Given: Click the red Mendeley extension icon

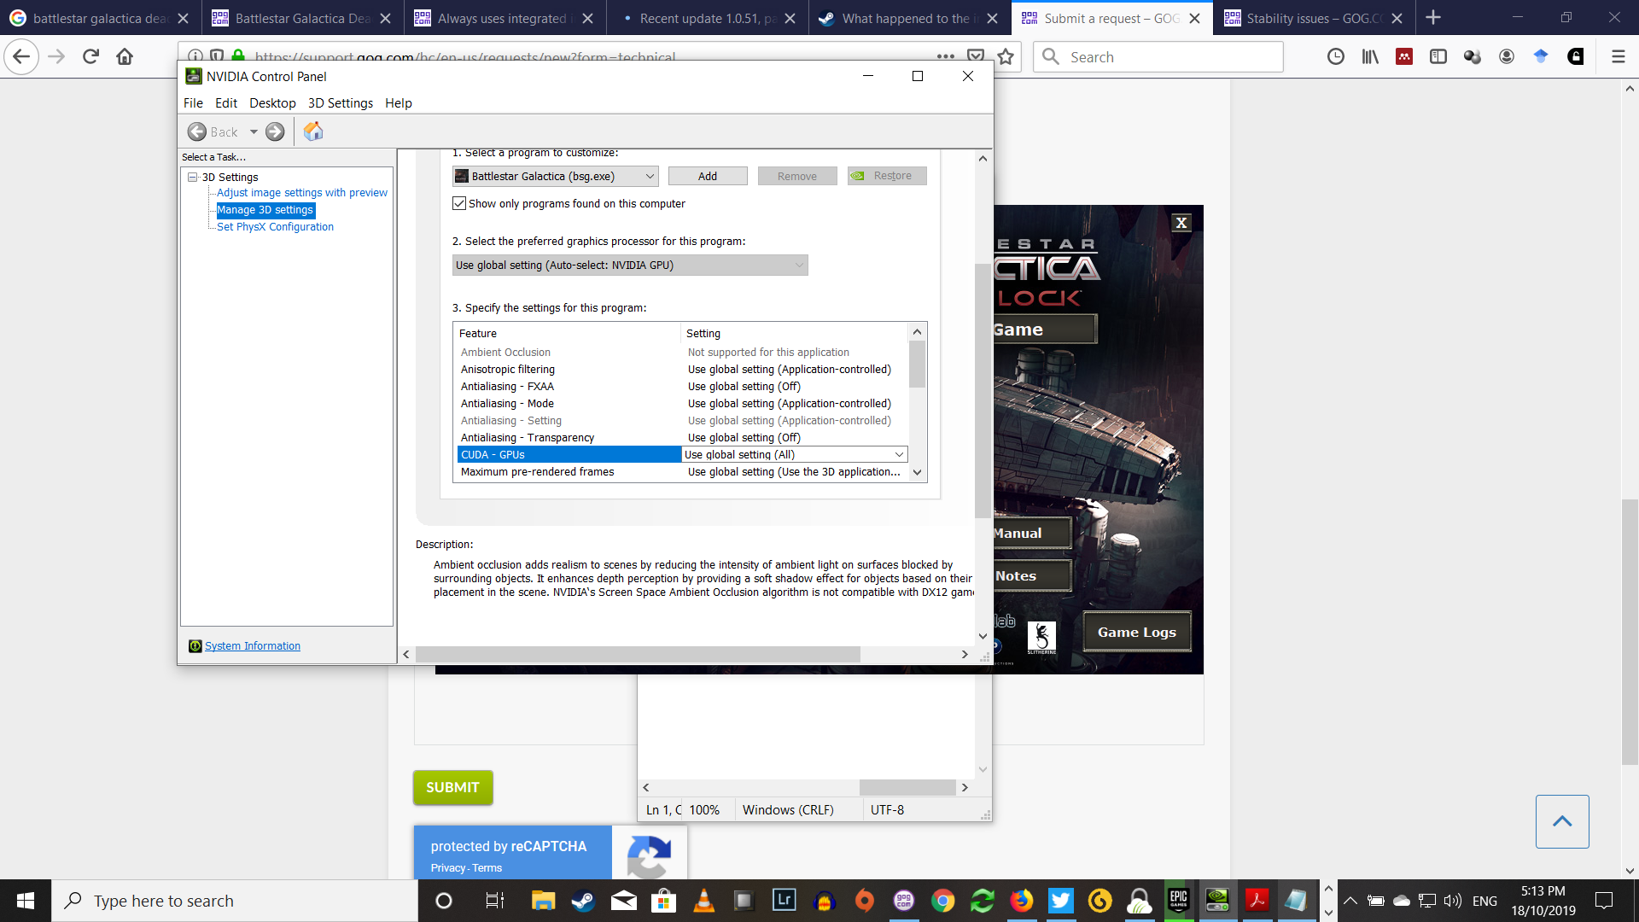Looking at the screenshot, I should 1404,56.
